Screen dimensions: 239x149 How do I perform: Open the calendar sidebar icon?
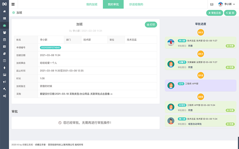coord(4,40)
